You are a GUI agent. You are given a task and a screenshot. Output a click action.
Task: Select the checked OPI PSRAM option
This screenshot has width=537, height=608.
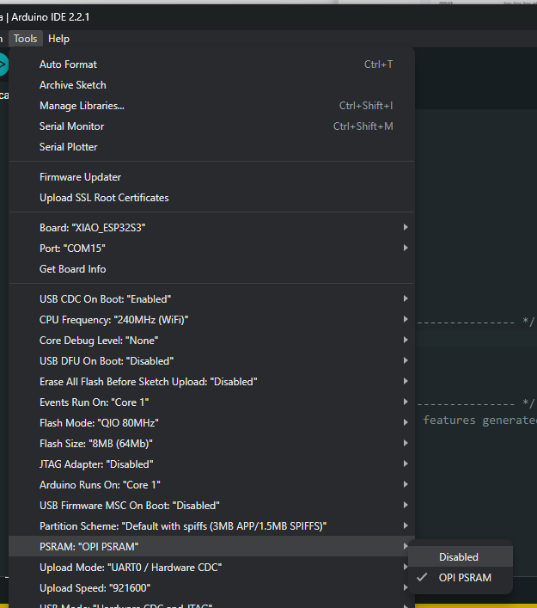(465, 578)
